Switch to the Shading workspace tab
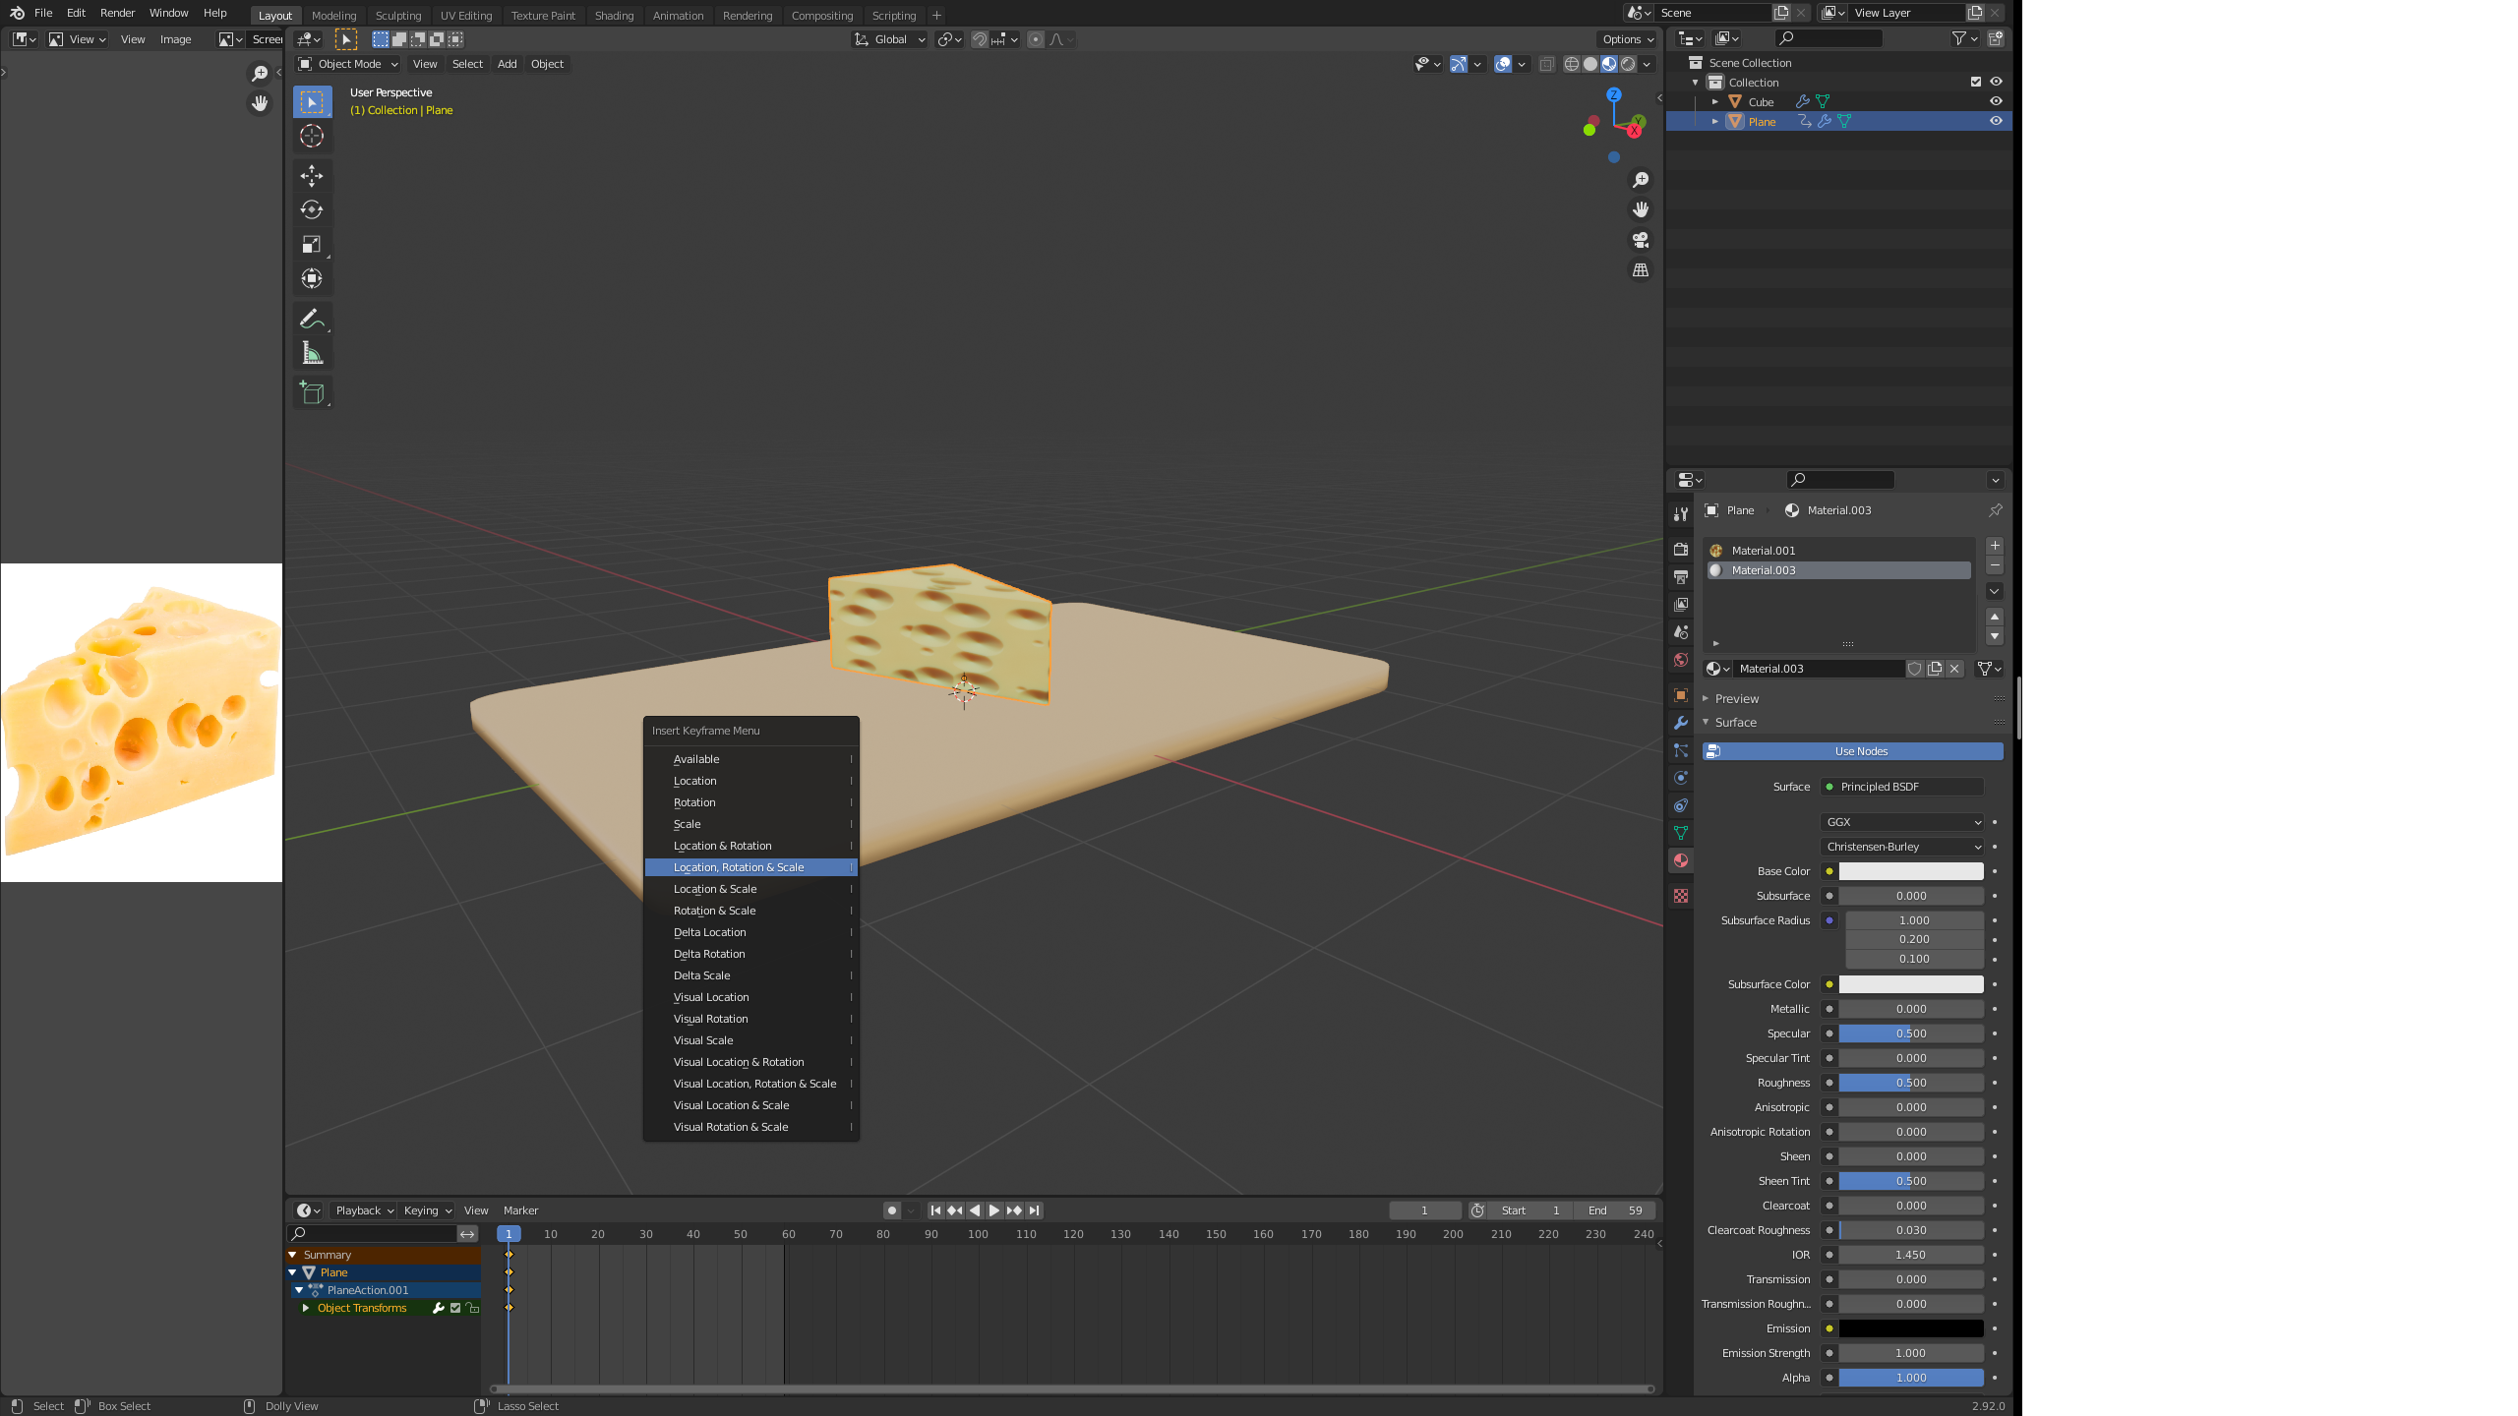 (x=614, y=15)
